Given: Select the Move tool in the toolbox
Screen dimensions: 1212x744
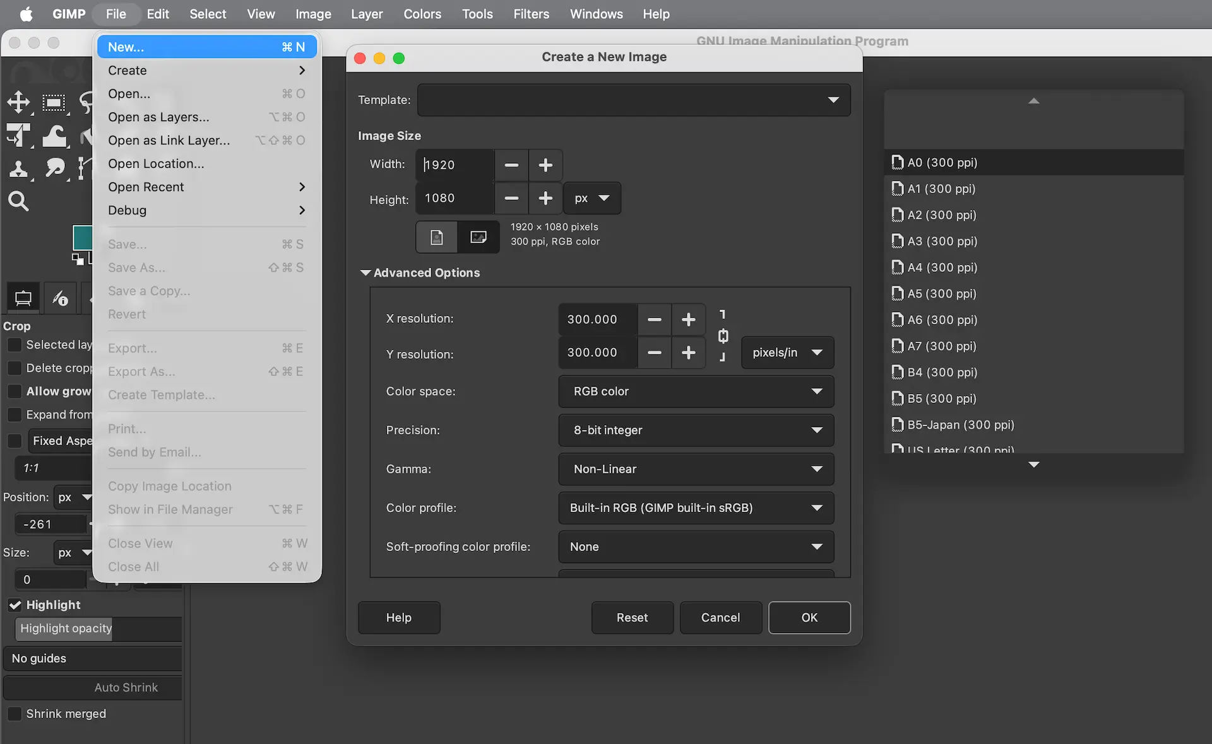Looking at the screenshot, I should 18,102.
